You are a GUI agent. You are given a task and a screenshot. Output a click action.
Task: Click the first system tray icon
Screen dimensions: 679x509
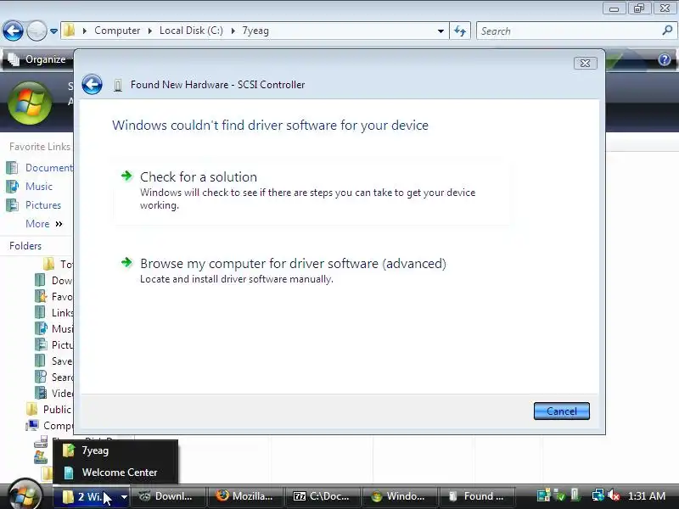click(x=543, y=495)
